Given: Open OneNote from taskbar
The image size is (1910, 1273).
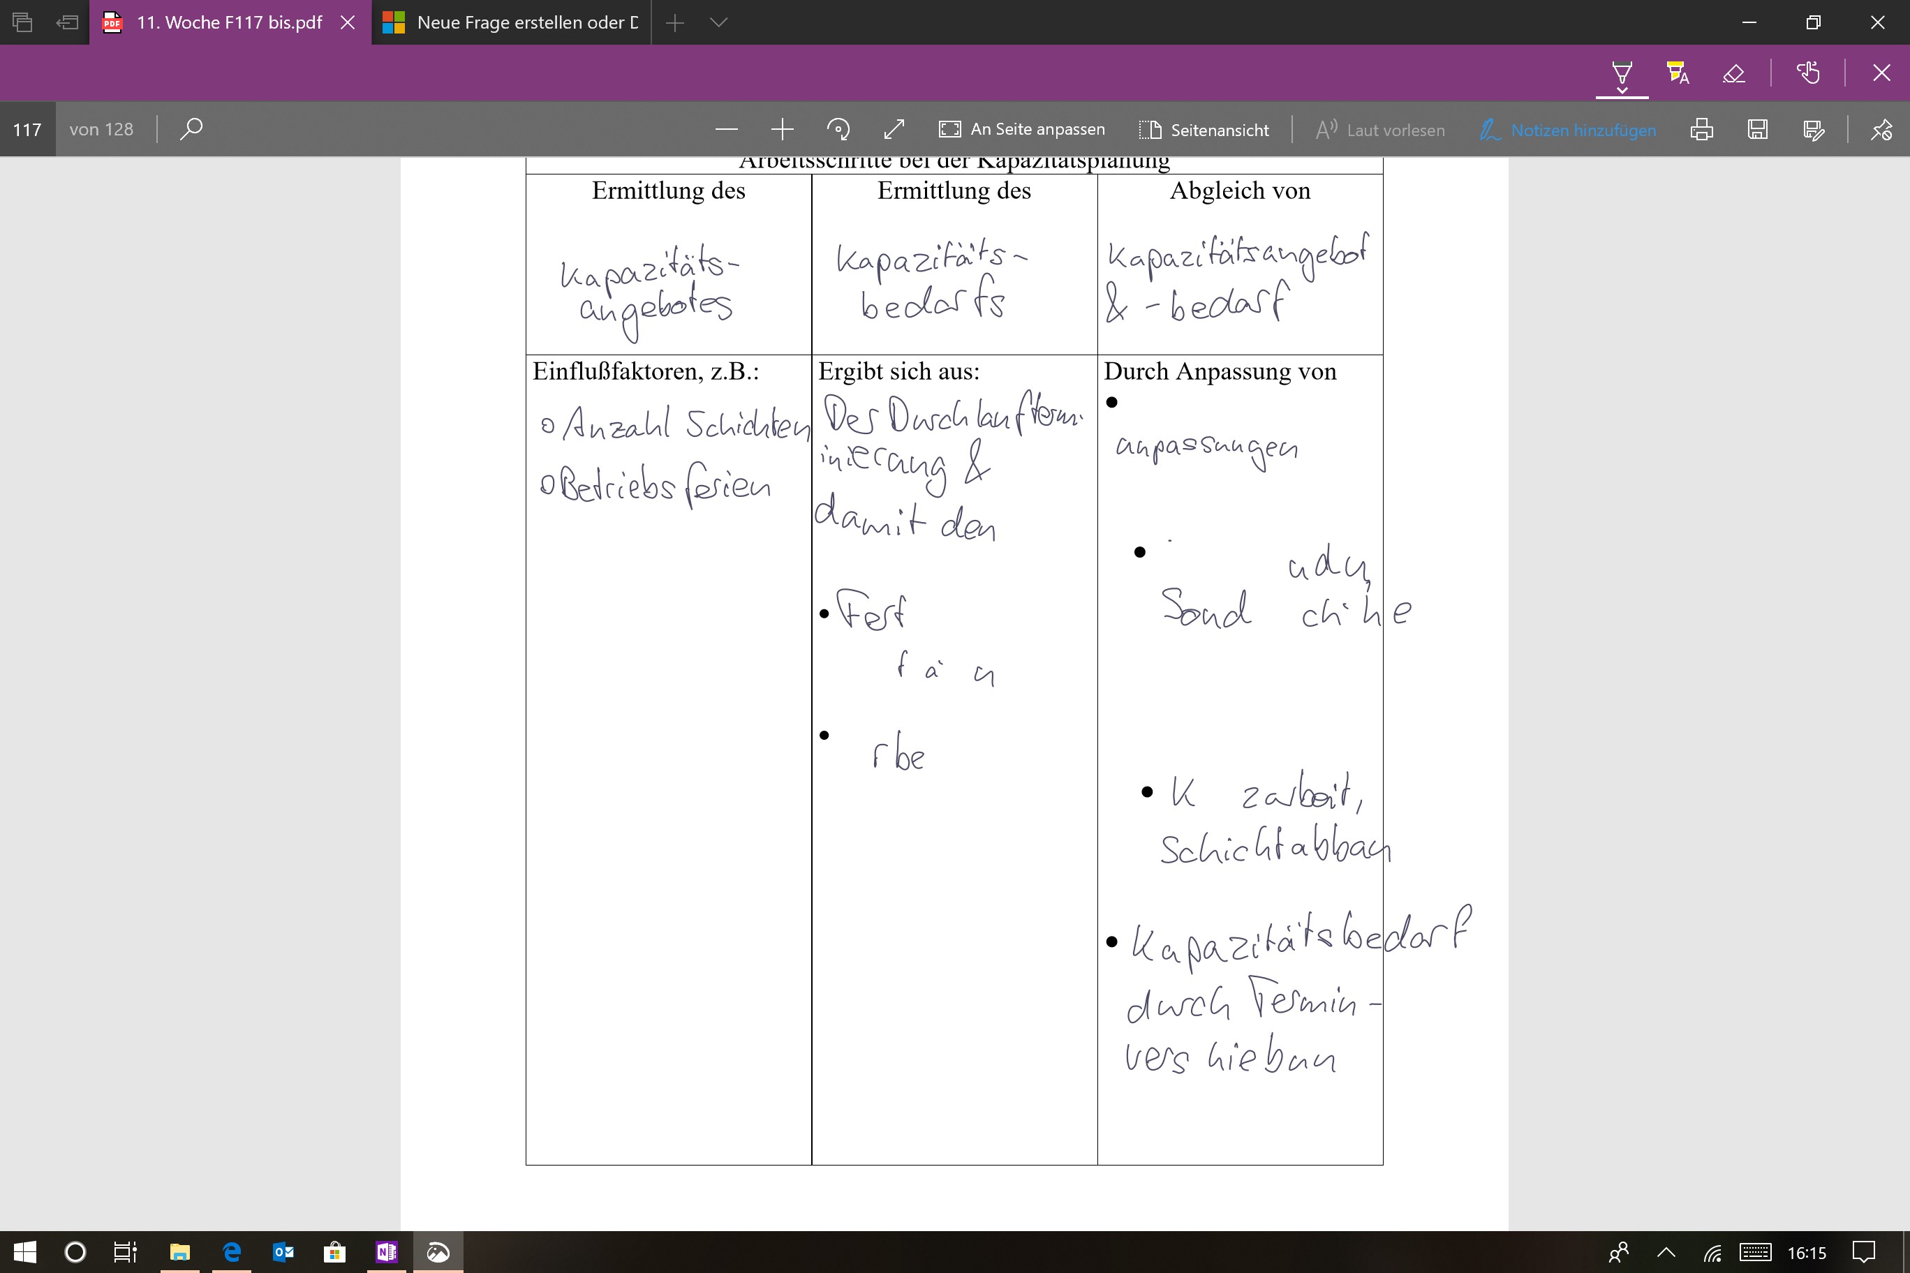Looking at the screenshot, I should [387, 1252].
